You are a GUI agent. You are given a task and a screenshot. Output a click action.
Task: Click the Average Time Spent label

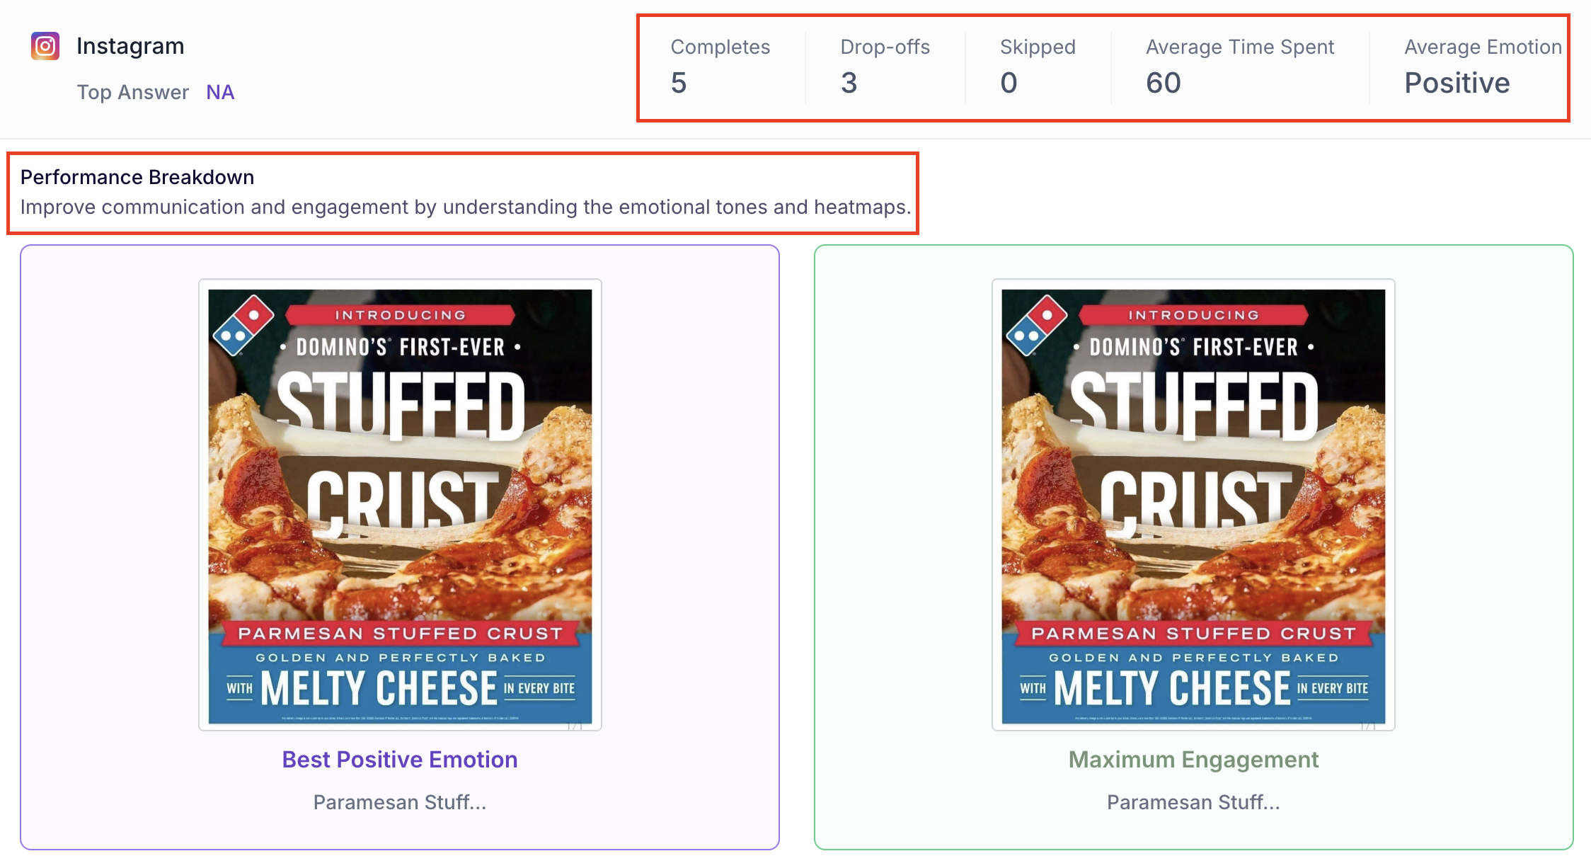(1240, 47)
